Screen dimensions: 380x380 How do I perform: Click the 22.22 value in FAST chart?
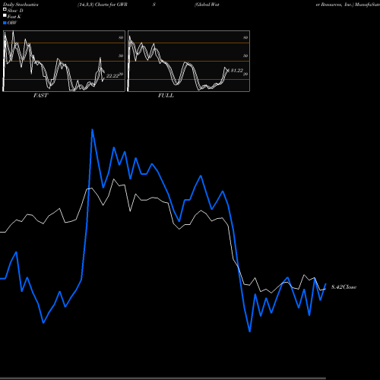point(112,76)
